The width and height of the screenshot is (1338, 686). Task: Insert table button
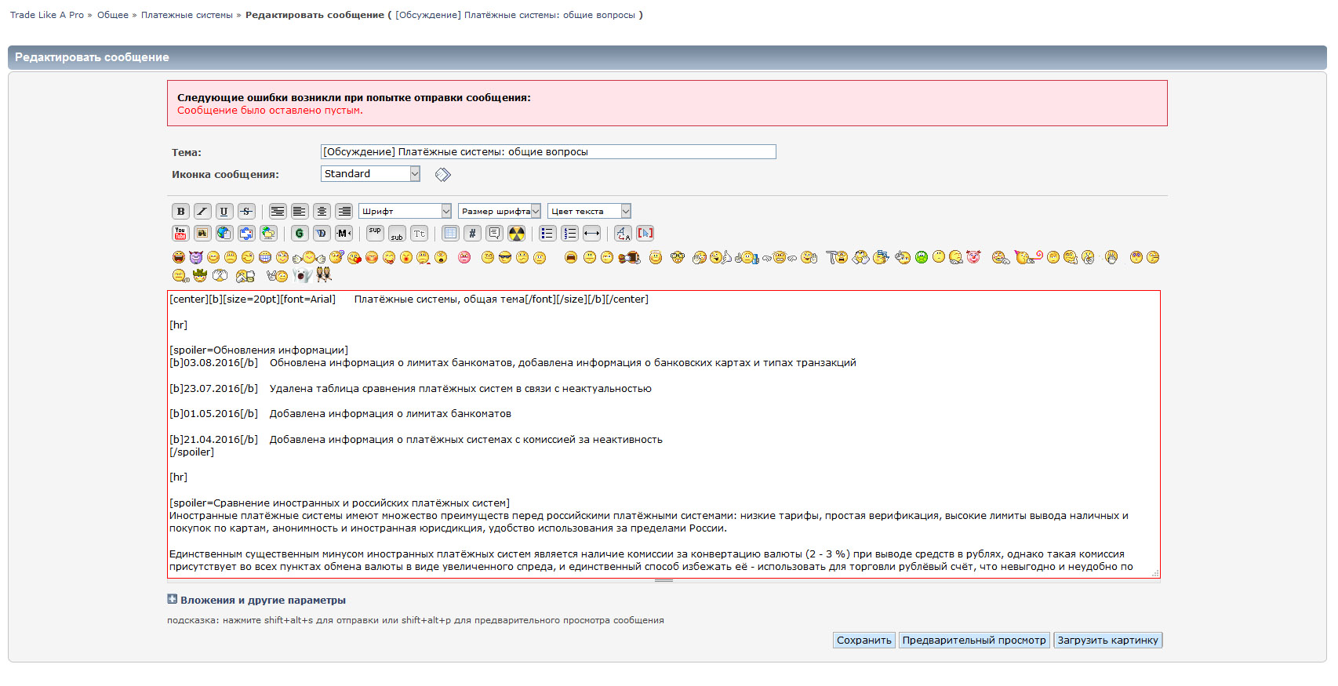point(450,233)
